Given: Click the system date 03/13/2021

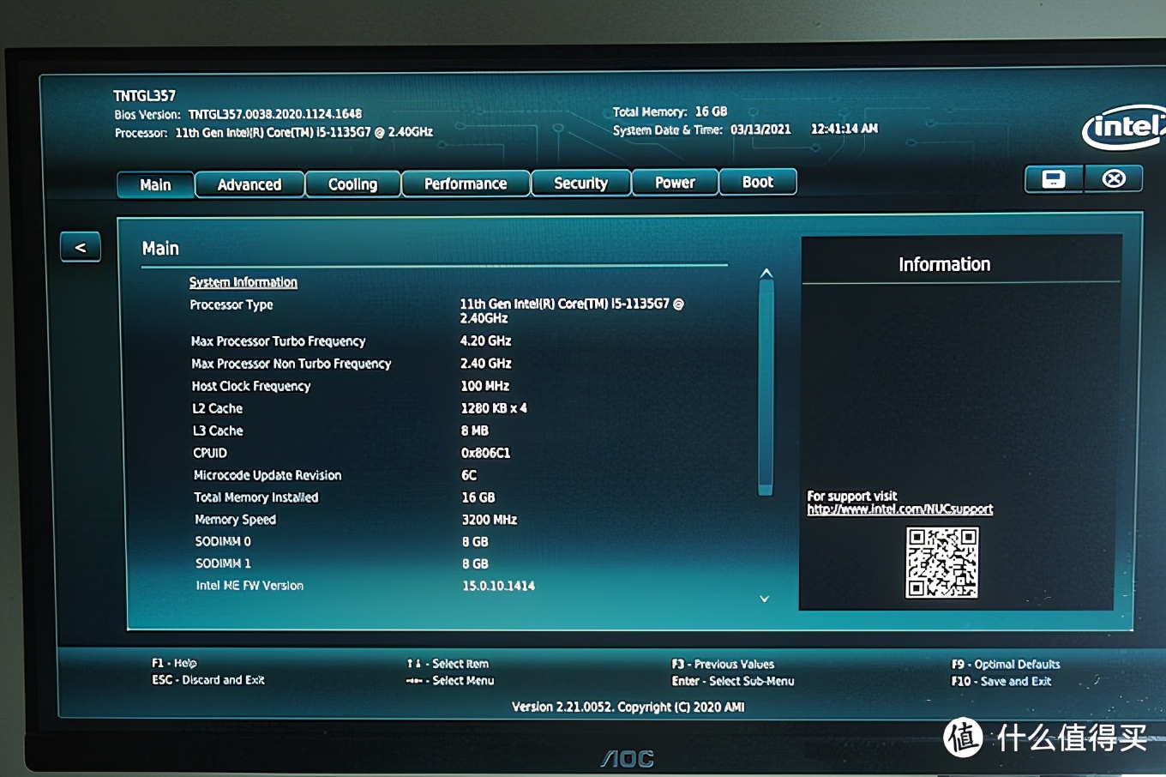Looking at the screenshot, I should [760, 129].
